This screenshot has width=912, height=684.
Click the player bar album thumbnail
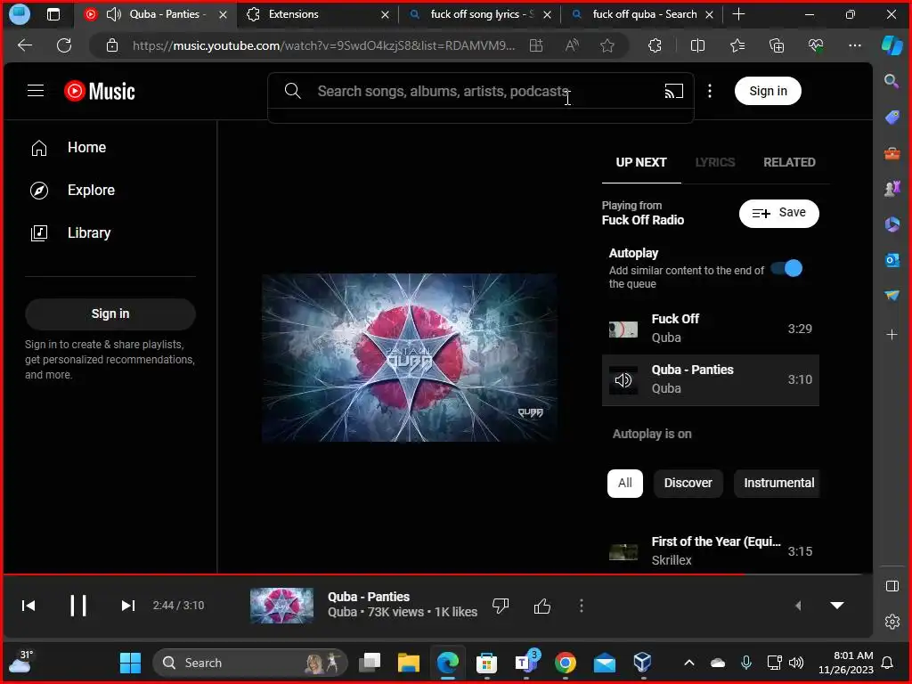click(281, 606)
